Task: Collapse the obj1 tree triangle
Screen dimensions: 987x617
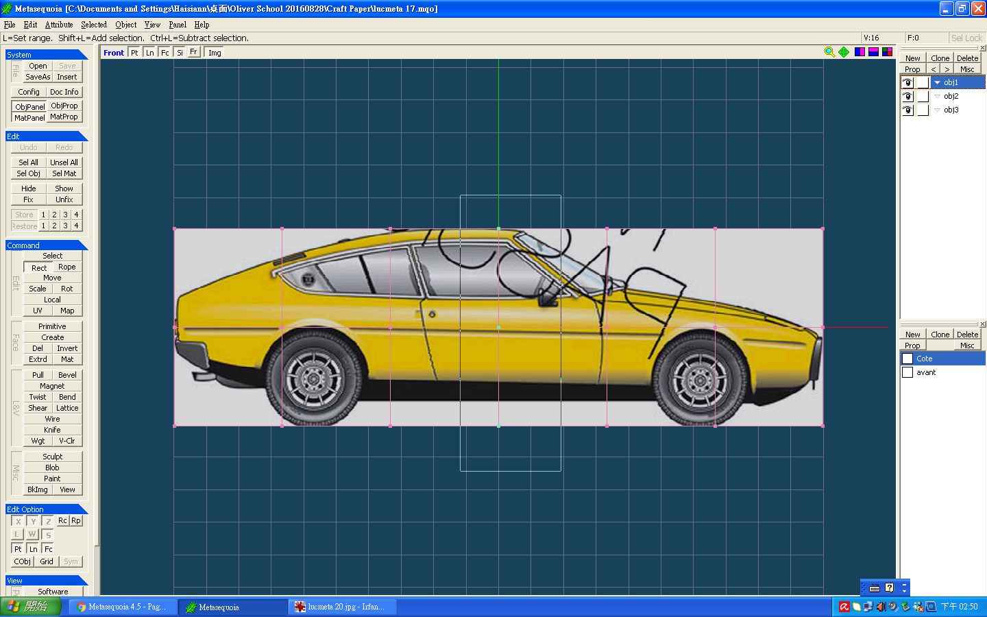Action: coord(937,82)
